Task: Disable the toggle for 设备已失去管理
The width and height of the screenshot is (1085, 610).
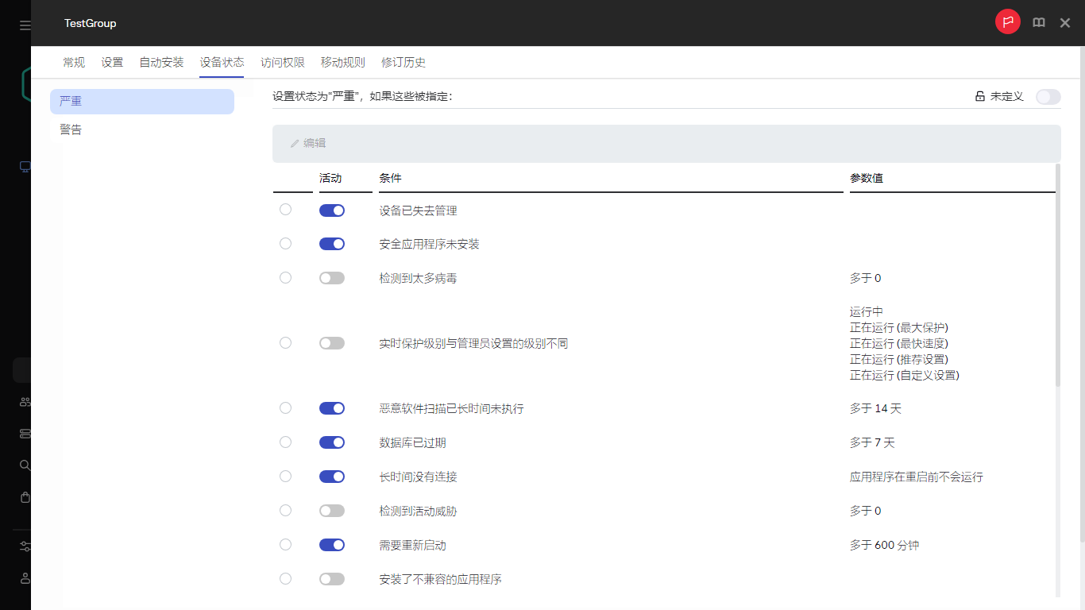Action: (x=331, y=210)
